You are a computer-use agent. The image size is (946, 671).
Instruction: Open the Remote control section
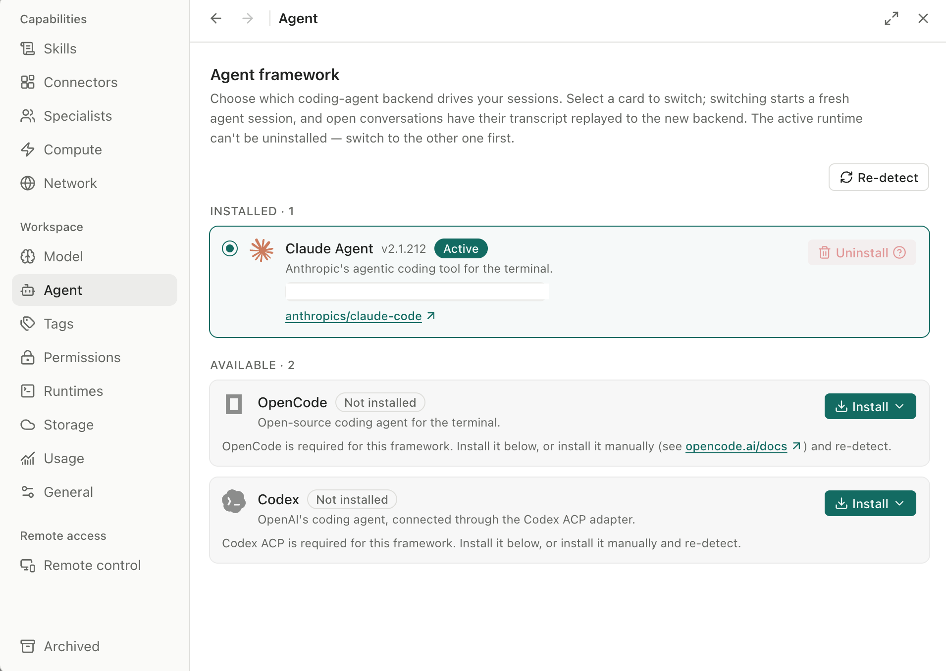click(x=95, y=565)
